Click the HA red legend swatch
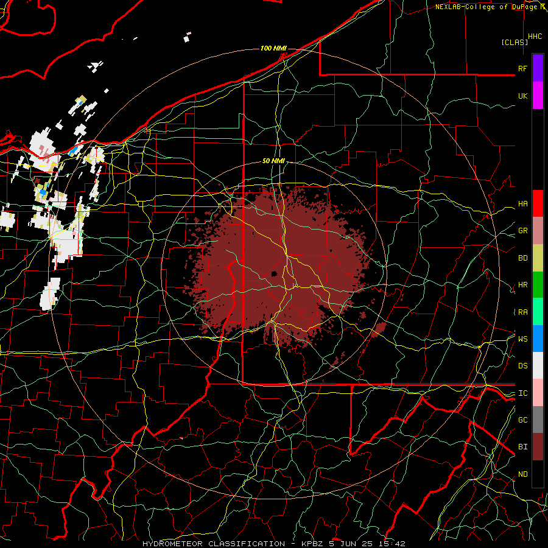The width and height of the screenshot is (548, 548). click(538, 203)
